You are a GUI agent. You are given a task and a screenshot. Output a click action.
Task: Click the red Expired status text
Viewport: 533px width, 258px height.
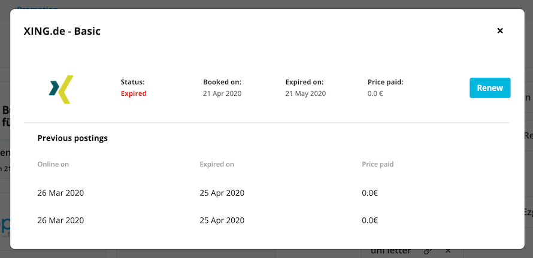[134, 93]
